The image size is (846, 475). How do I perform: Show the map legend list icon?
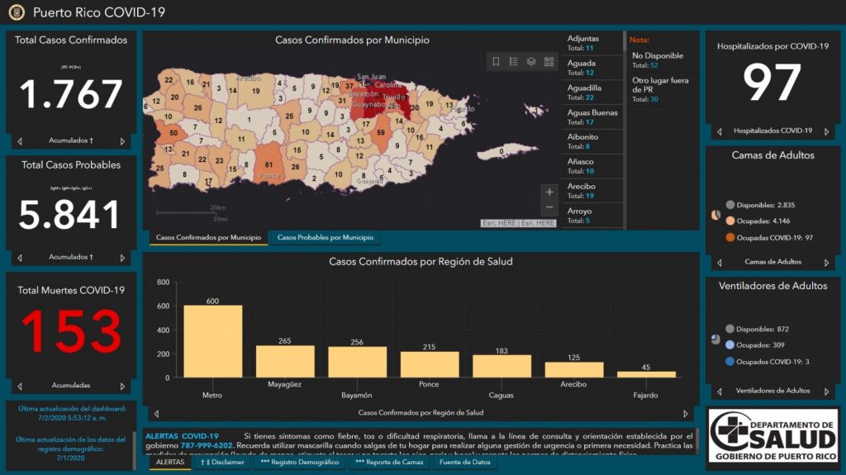tap(513, 61)
